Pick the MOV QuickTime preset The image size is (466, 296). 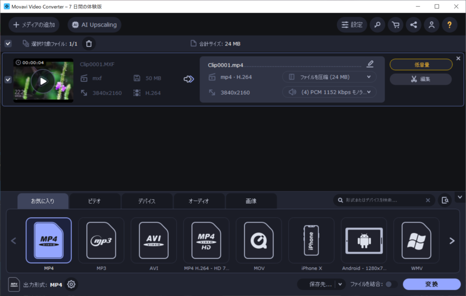(258, 240)
